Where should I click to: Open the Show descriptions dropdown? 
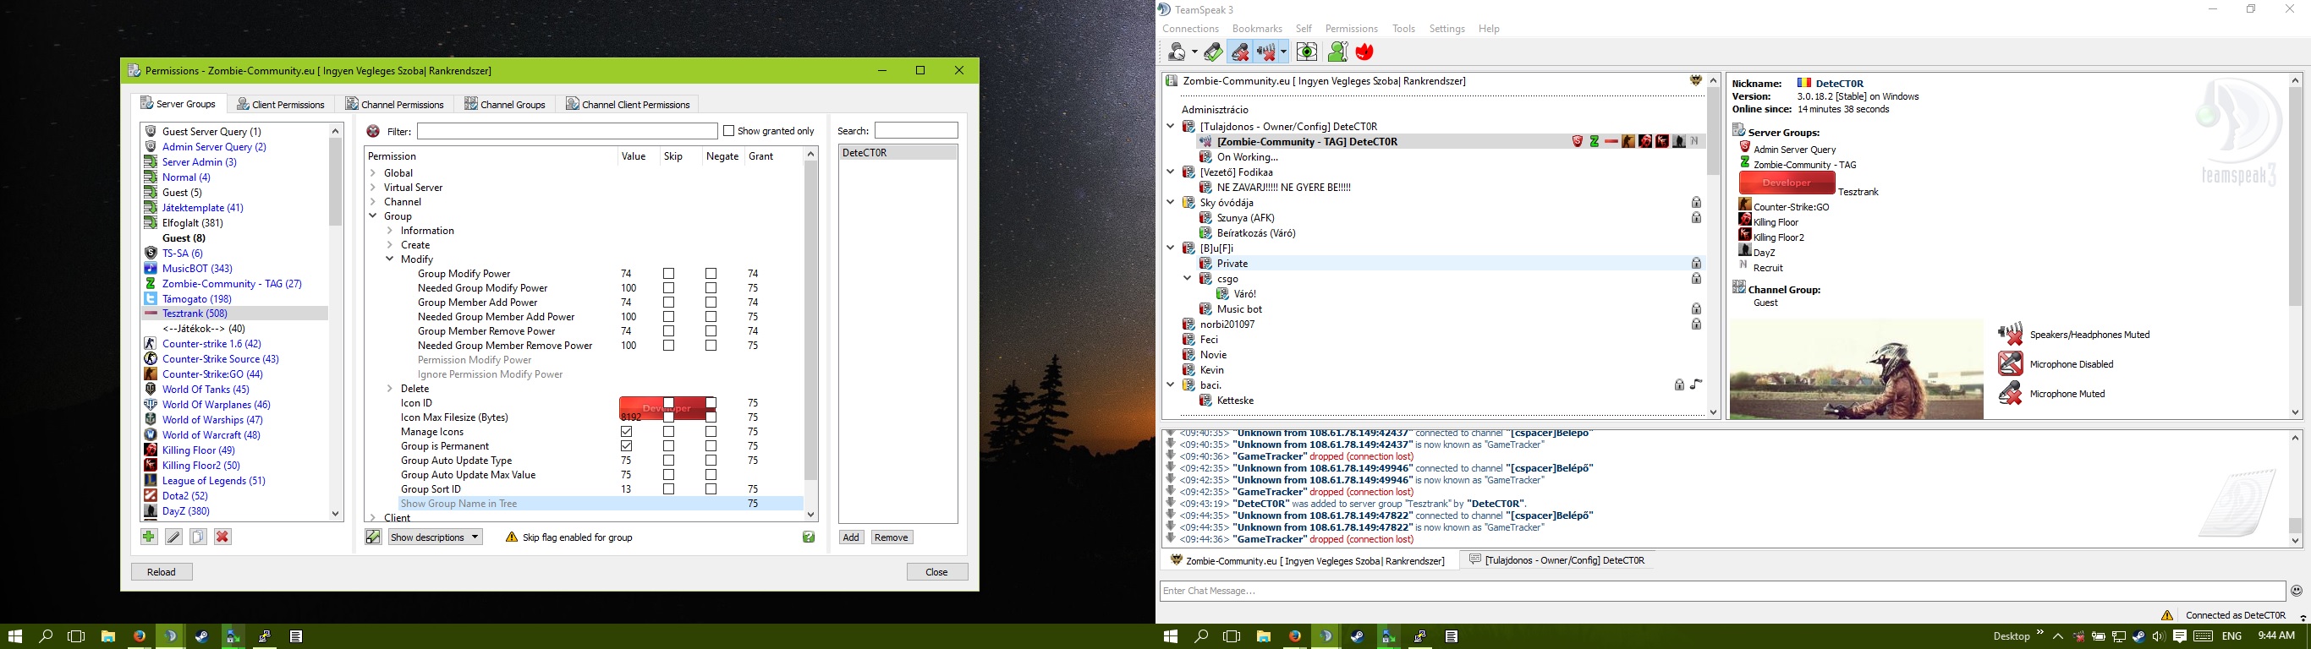[435, 537]
